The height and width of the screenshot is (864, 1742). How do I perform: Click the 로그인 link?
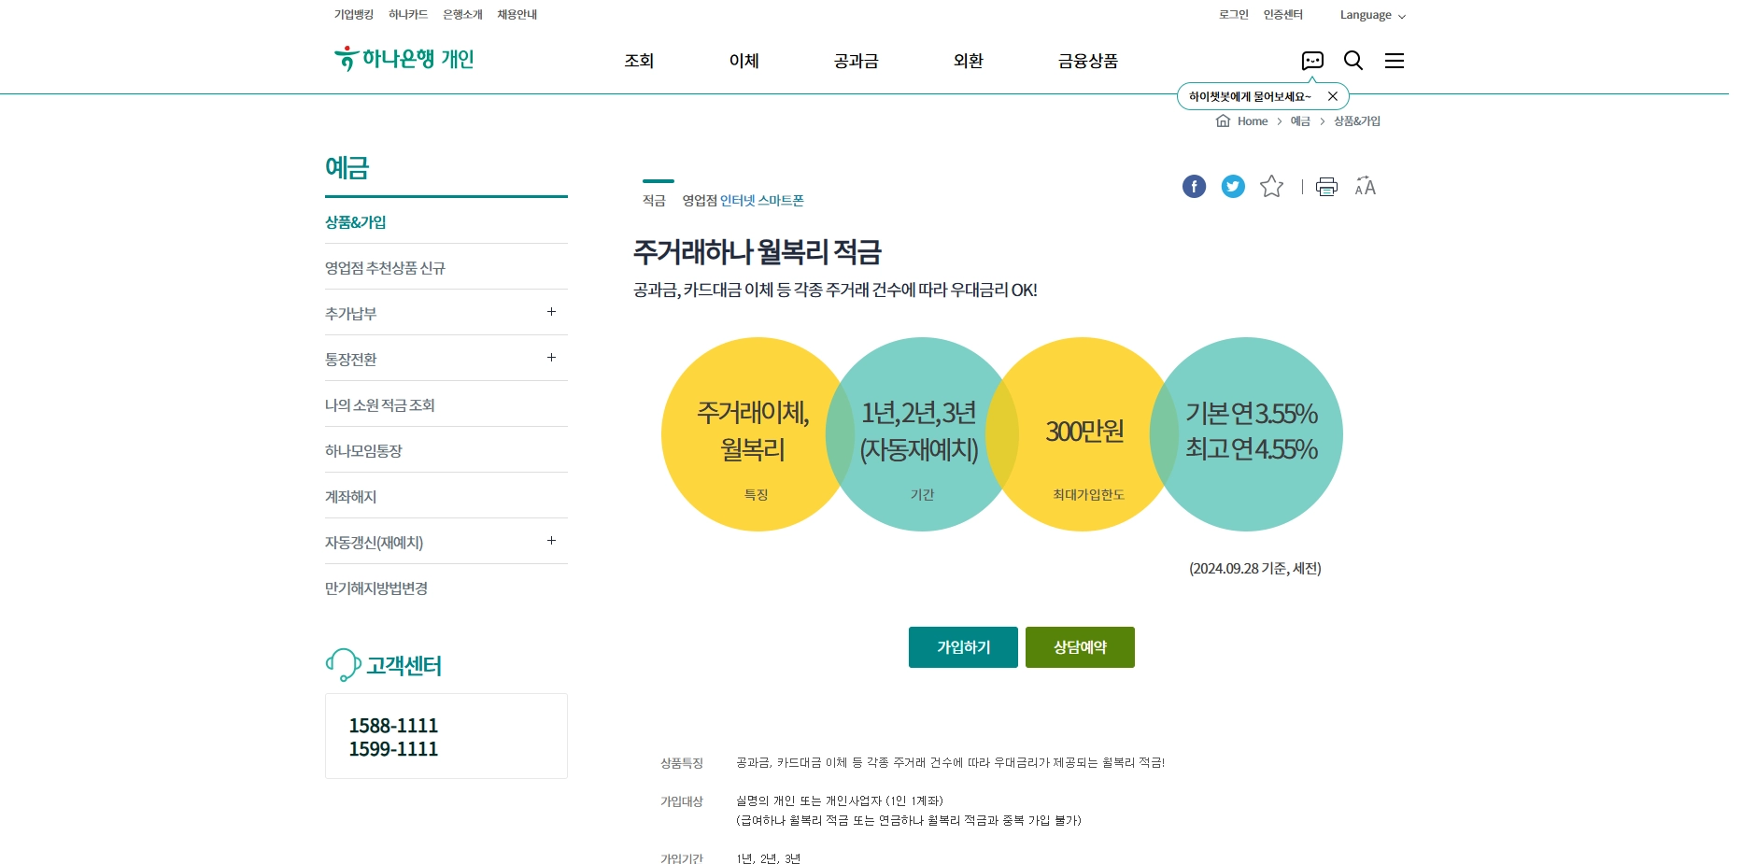1233,15
